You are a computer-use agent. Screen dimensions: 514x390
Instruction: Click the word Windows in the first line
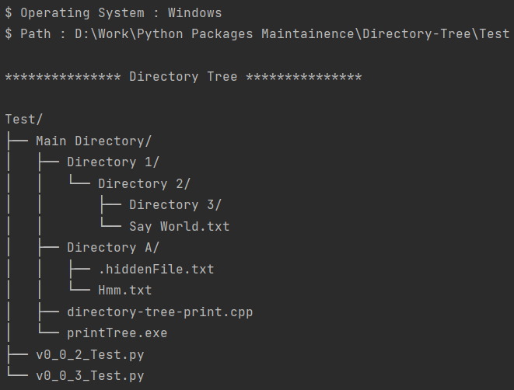194,13
